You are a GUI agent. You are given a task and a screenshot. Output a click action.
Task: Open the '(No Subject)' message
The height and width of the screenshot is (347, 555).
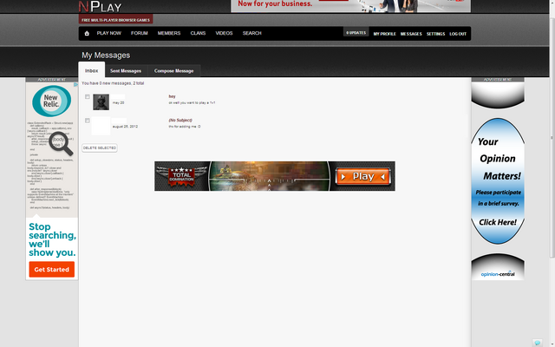[180, 120]
